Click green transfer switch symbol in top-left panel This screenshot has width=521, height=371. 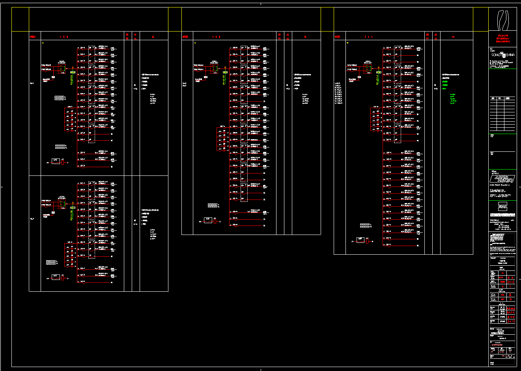pos(62,69)
